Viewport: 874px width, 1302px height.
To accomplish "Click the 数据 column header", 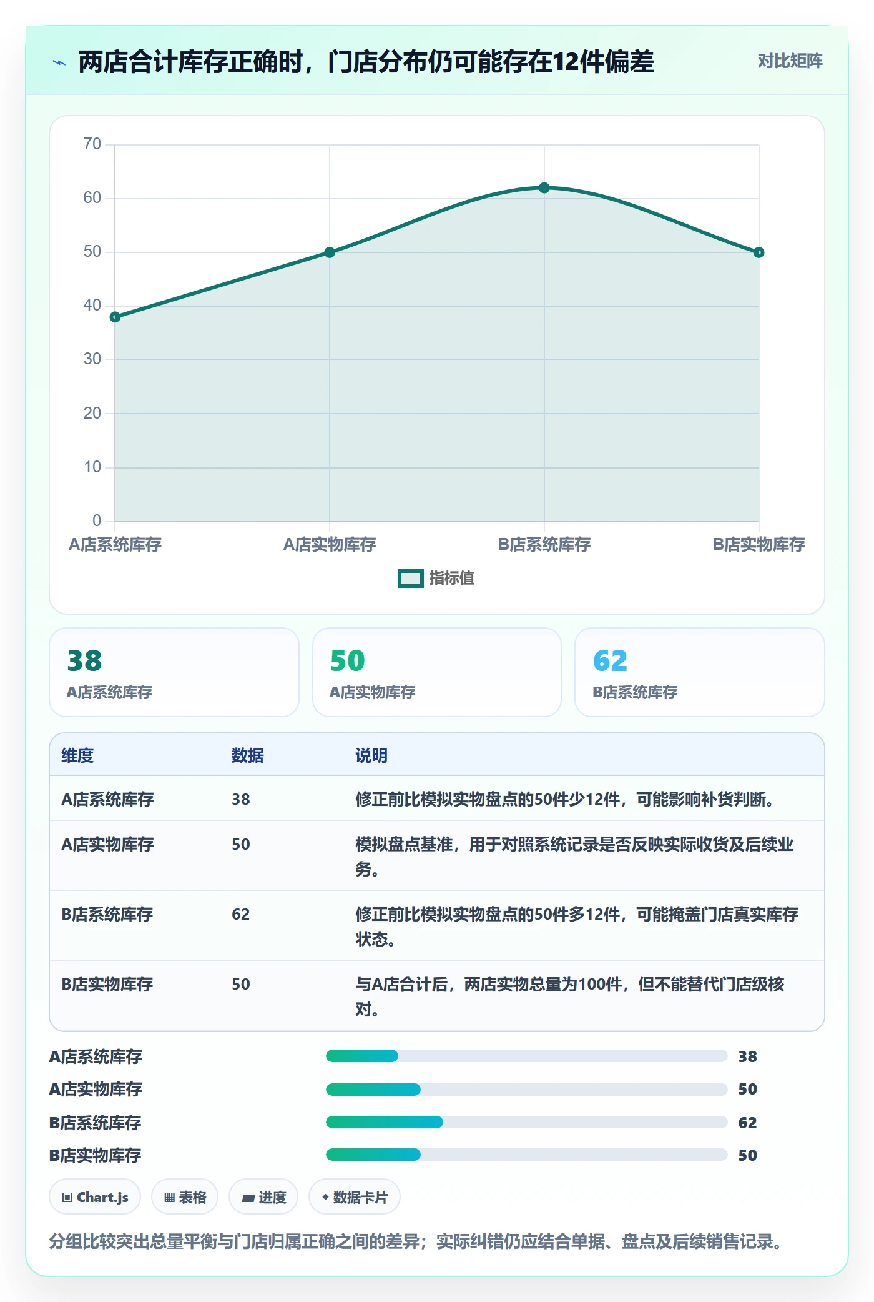I will (x=248, y=756).
